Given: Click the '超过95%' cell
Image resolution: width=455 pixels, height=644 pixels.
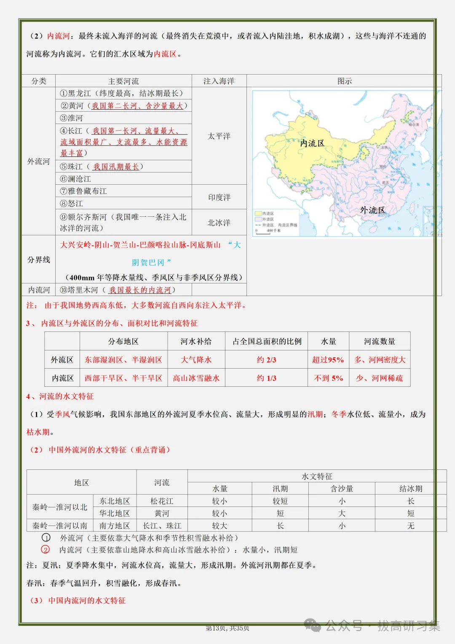Looking at the screenshot, I should [x=328, y=360].
